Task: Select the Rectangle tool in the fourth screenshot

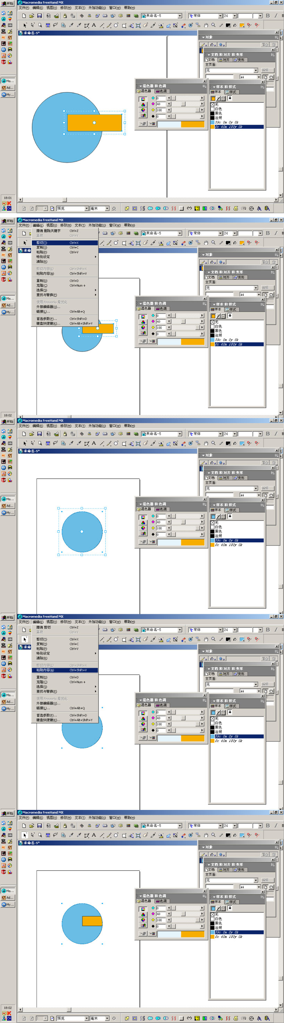Action: 124,639
